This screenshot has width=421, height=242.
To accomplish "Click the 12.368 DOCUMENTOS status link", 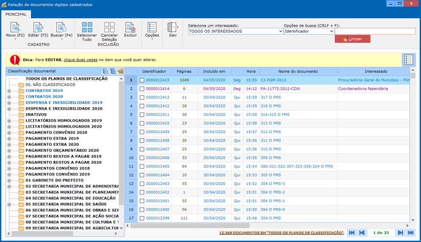I will (x=281, y=233).
